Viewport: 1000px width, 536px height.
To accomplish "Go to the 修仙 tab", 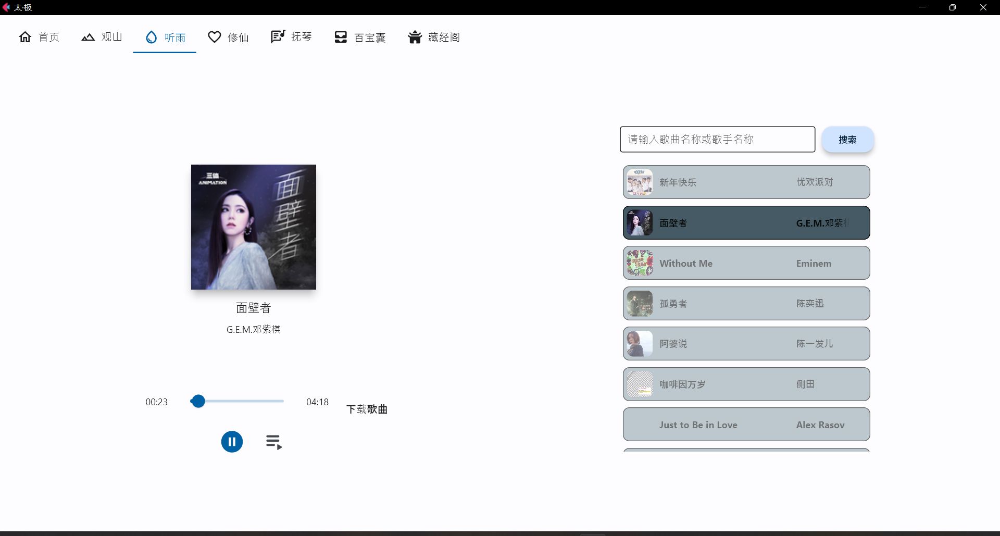I will pos(228,37).
